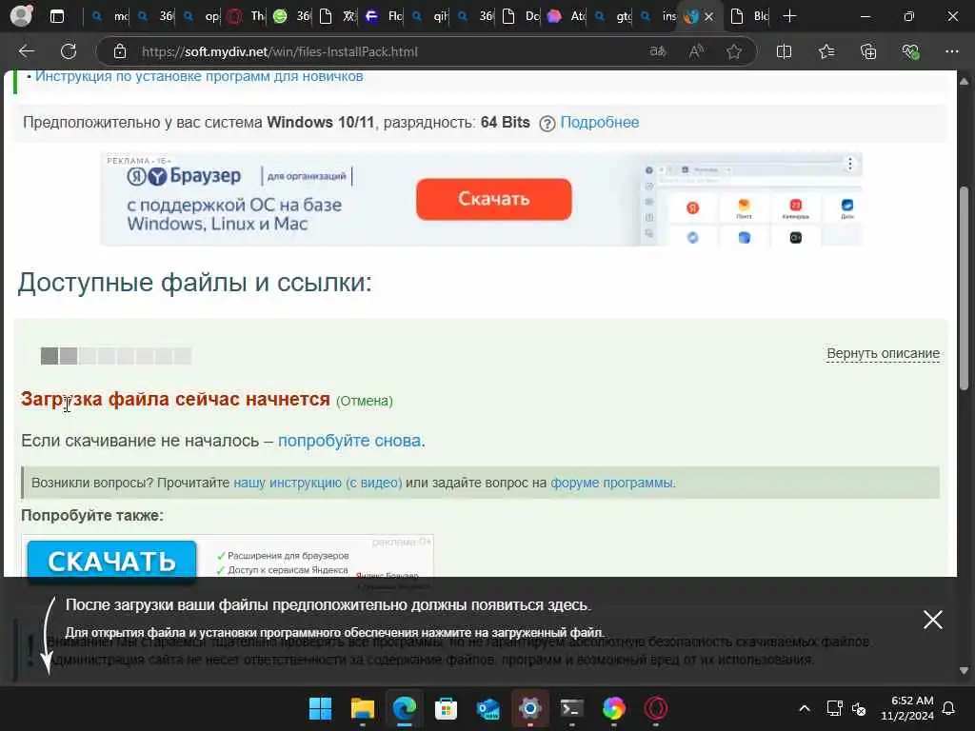Switch to the 'gtc' search tab
Image resolution: width=975 pixels, height=731 pixels.
point(612,16)
